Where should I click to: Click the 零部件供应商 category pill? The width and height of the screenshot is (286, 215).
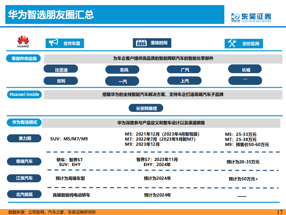[x=23, y=59]
